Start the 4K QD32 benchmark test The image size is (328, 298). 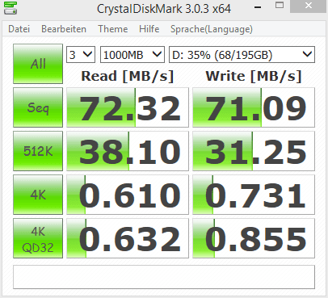coord(38,238)
